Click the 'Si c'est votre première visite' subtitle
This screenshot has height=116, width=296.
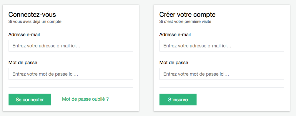pos(185,21)
